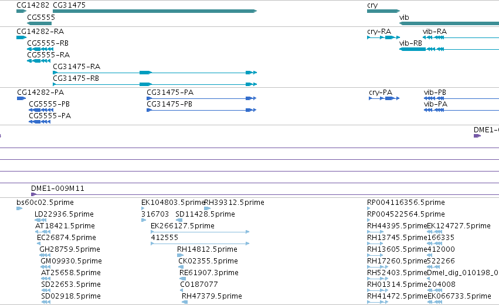Select EC26874.5prime EST label
This screenshot has width=499, height=305.
click(x=66, y=238)
